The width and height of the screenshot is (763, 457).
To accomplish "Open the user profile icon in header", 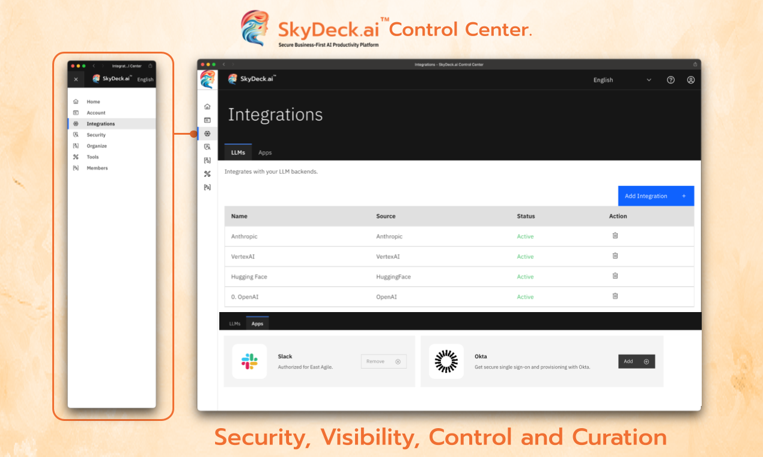I will [x=691, y=80].
